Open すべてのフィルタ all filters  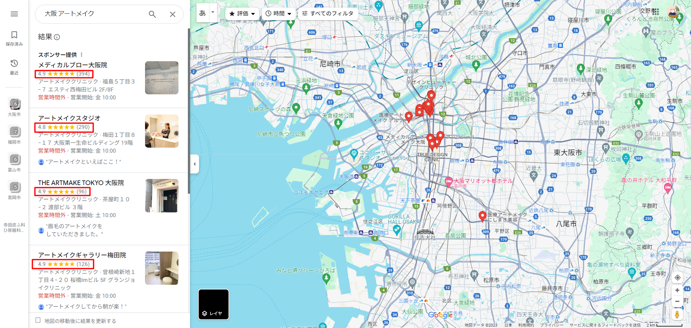point(328,13)
